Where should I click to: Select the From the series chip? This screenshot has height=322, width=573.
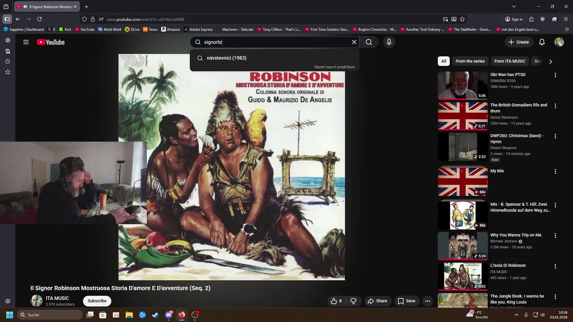coord(470,61)
